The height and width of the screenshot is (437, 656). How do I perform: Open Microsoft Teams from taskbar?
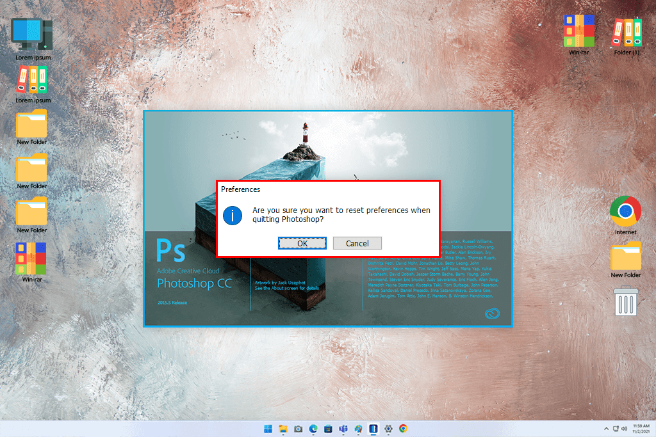coord(343,429)
